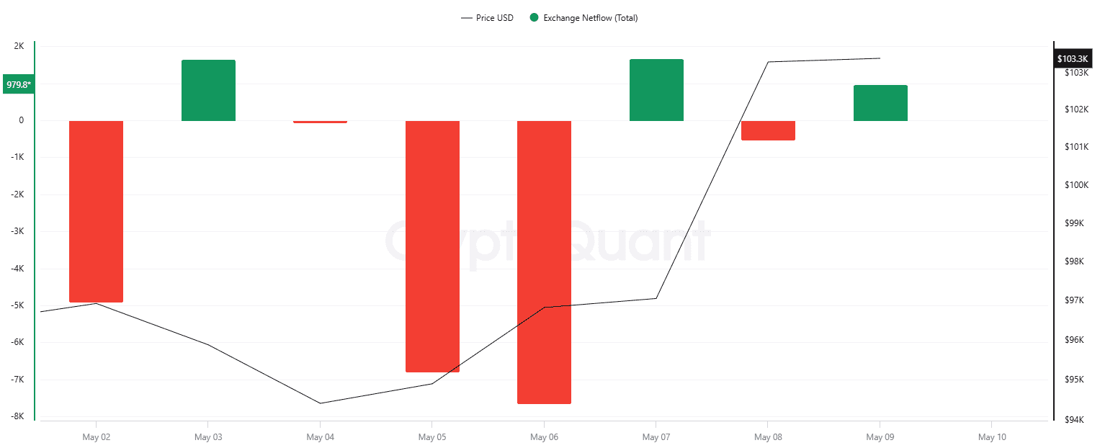Select the green May 03 netflow bar

[x=208, y=90]
